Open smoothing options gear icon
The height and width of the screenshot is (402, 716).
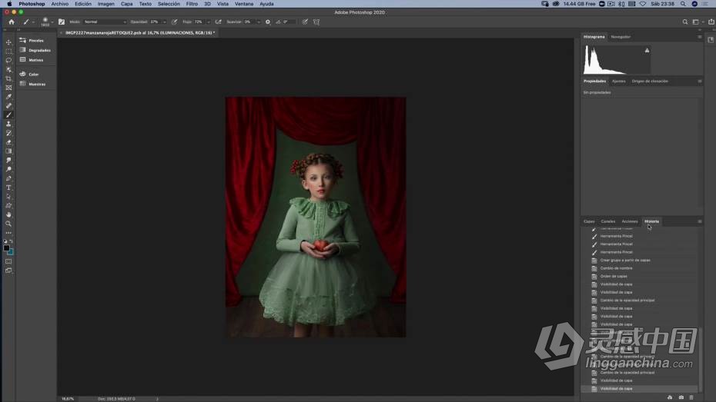pyautogui.click(x=268, y=22)
